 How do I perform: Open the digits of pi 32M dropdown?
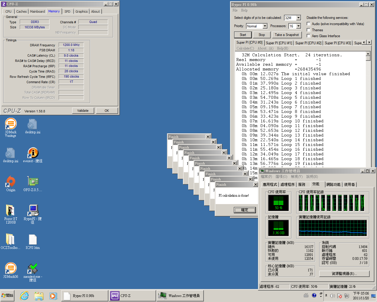coord(299,18)
